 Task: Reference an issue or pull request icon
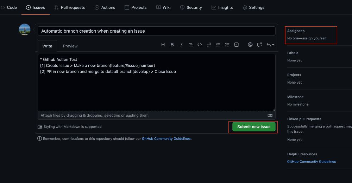pyautogui.click(x=259, y=45)
